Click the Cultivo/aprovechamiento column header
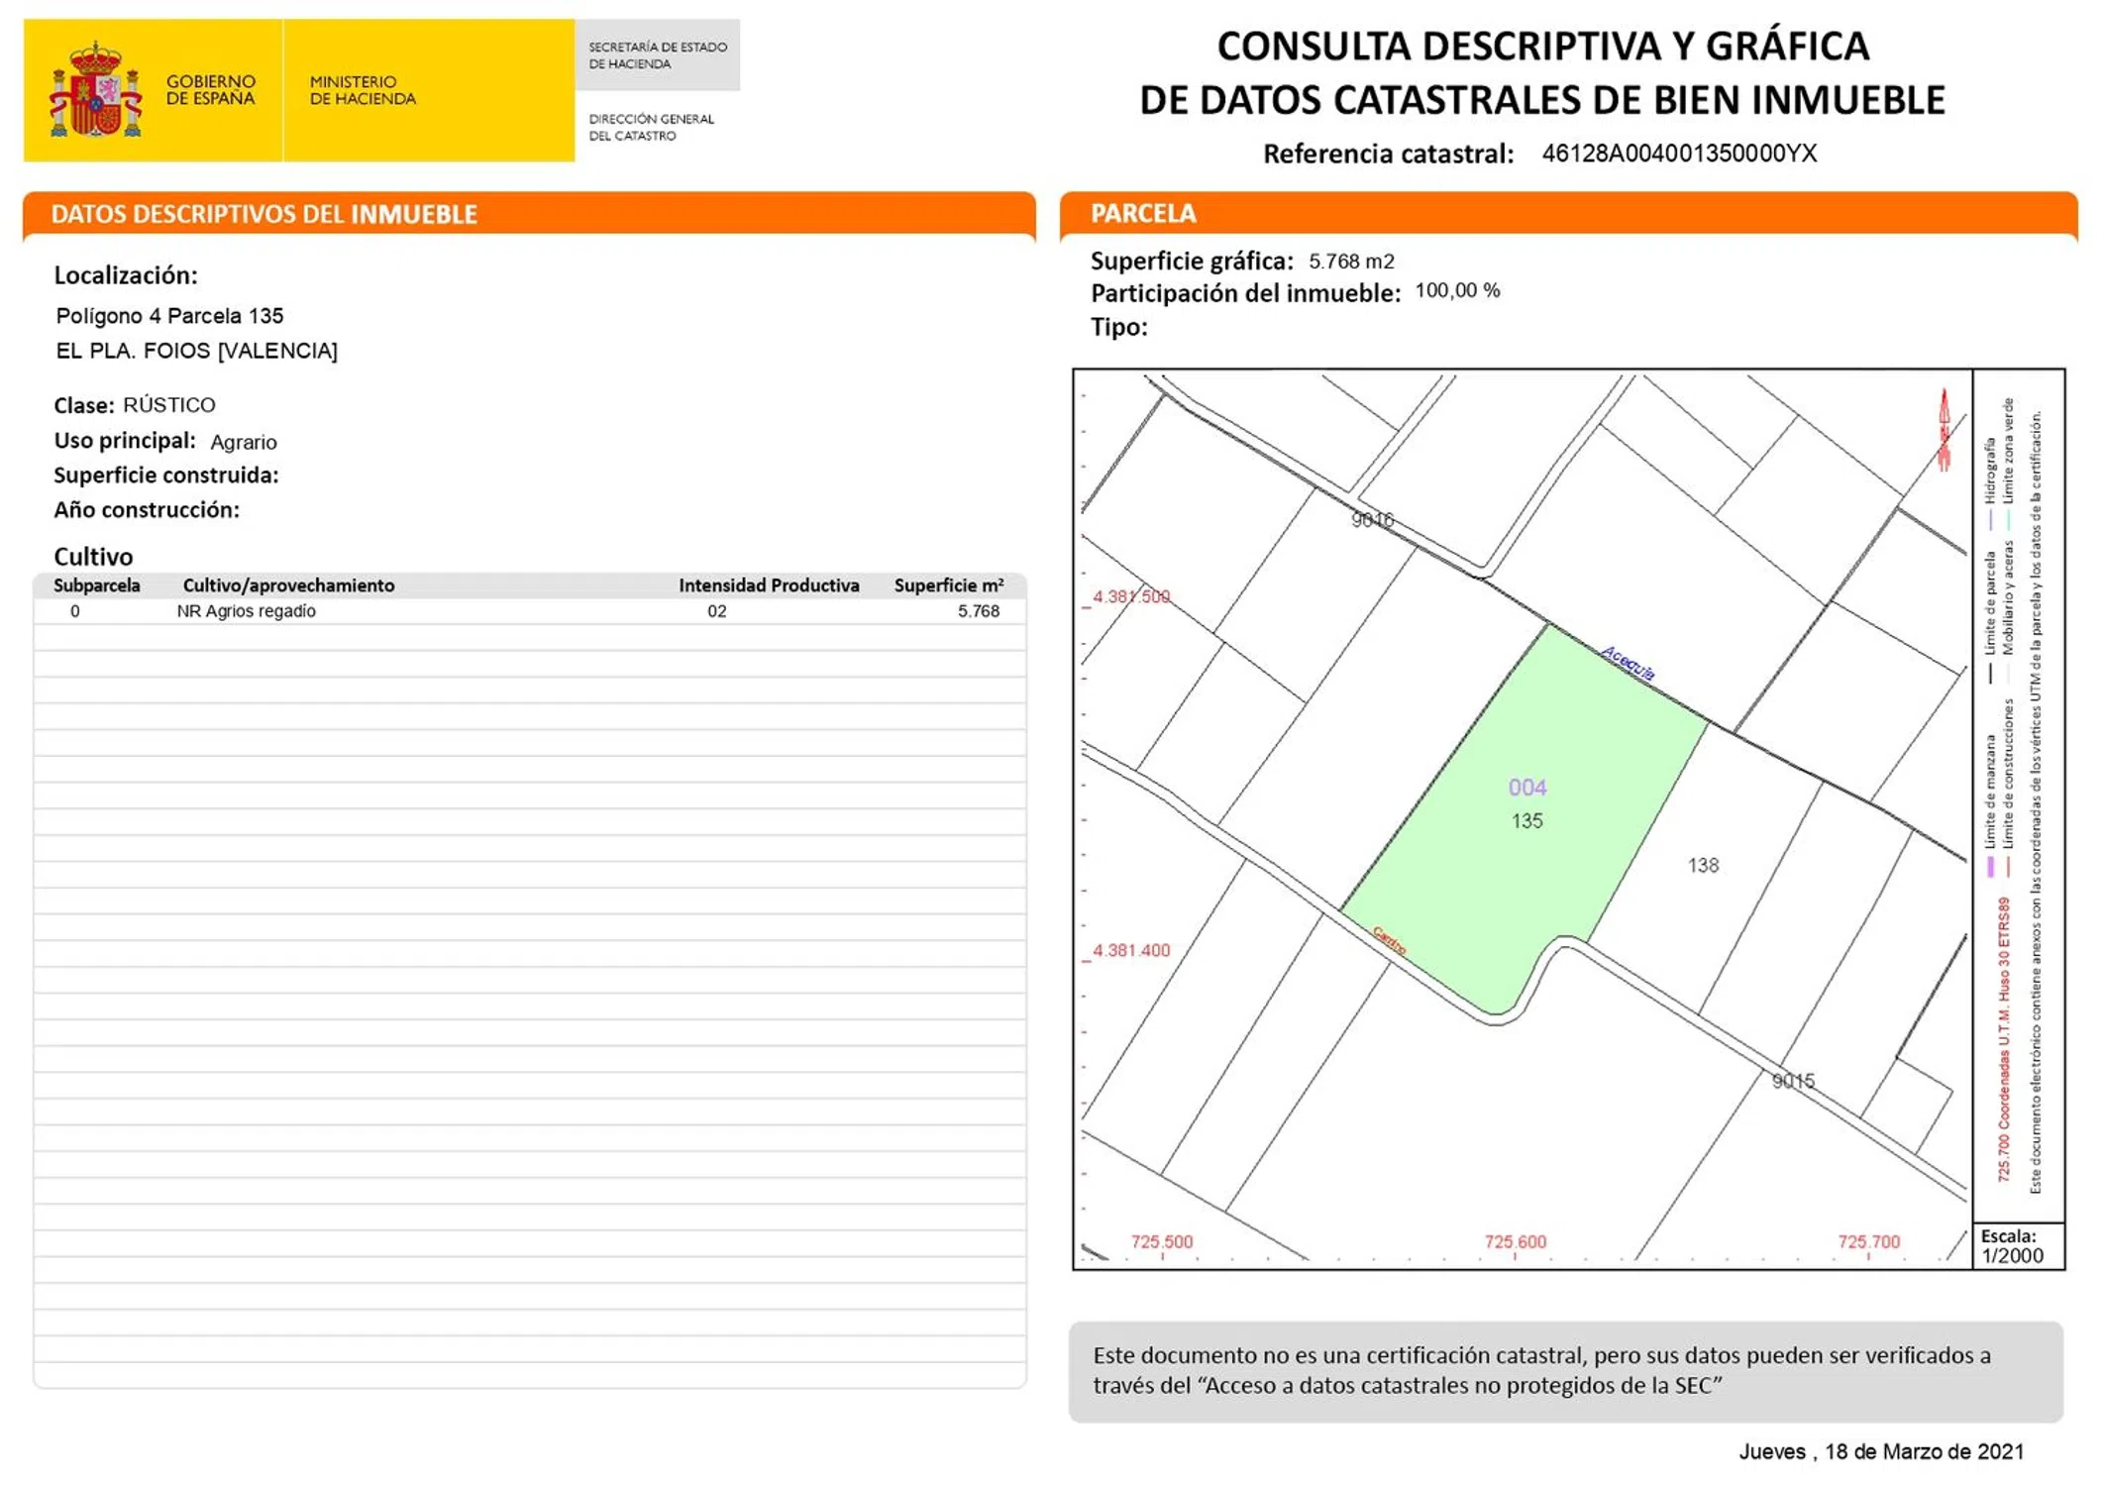 288,585
